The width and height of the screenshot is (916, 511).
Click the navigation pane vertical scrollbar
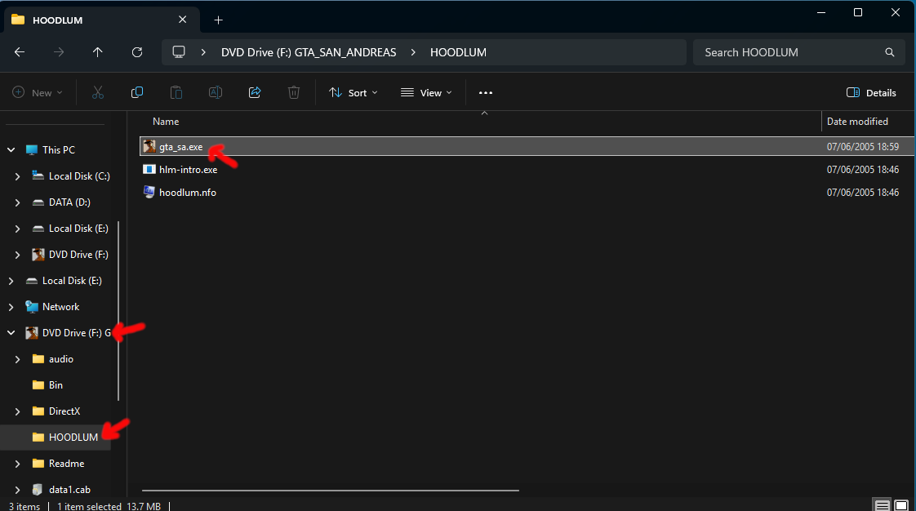pyautogui.click(x=118, y=311)
